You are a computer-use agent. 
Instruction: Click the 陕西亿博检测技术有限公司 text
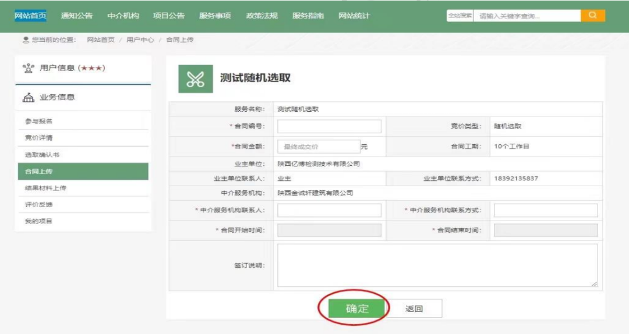(319, 164)
